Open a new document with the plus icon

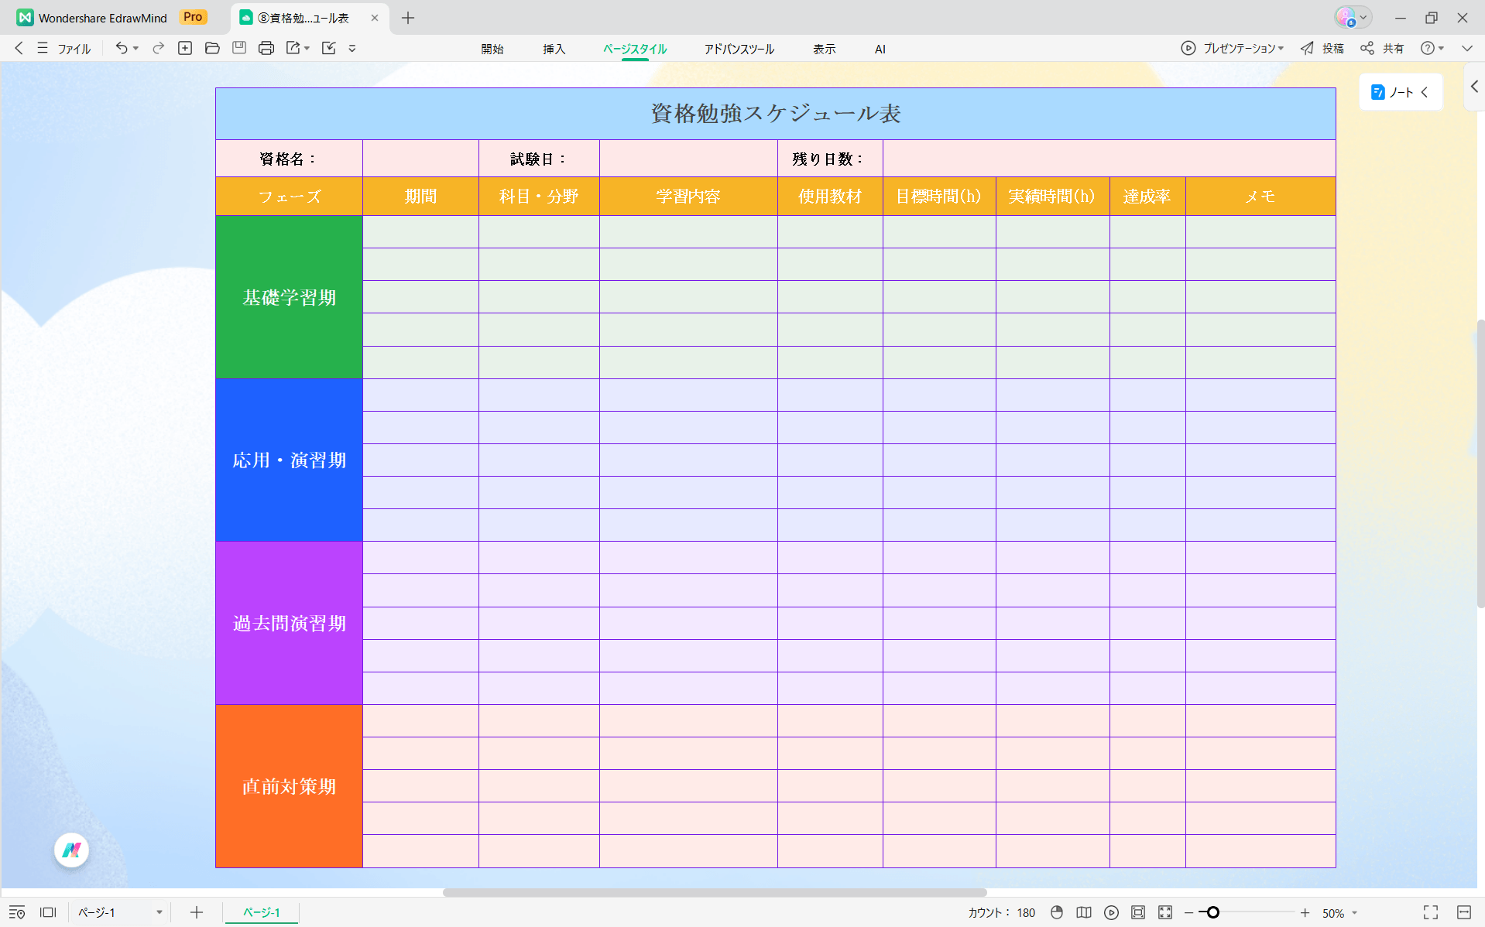[x=185, y=48]
